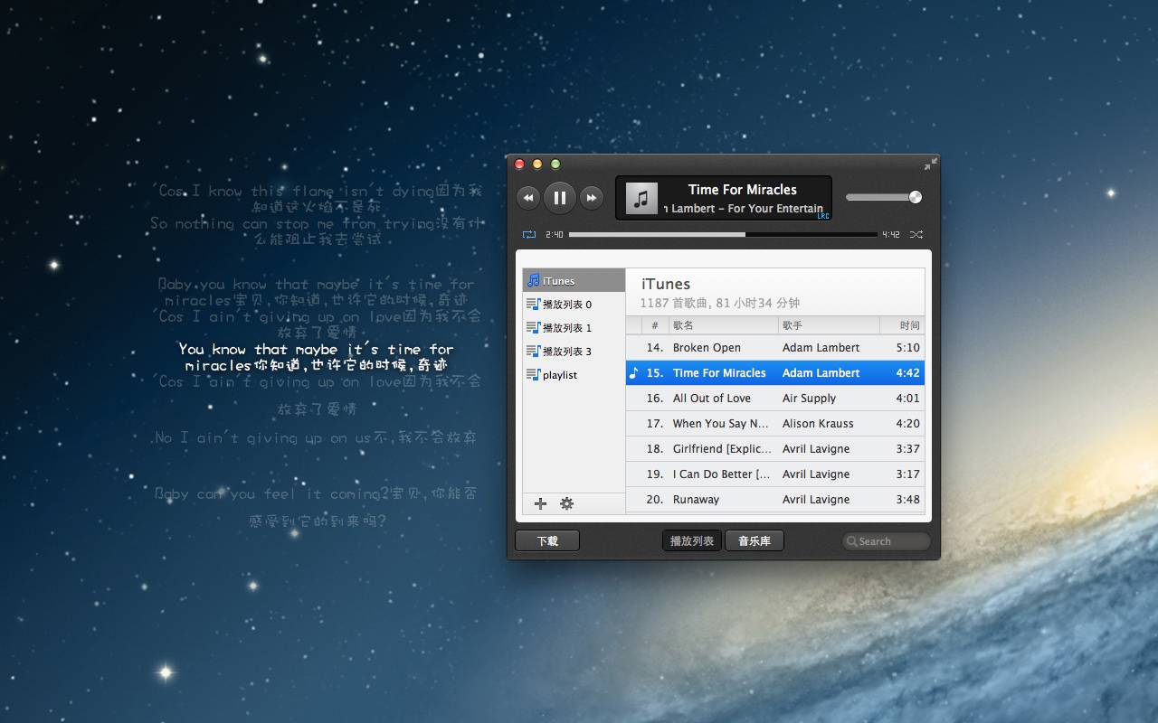Switch to the 播放列表 tab
The image size is (1158, 723).
pyautogui.click(x=692, y=540)
